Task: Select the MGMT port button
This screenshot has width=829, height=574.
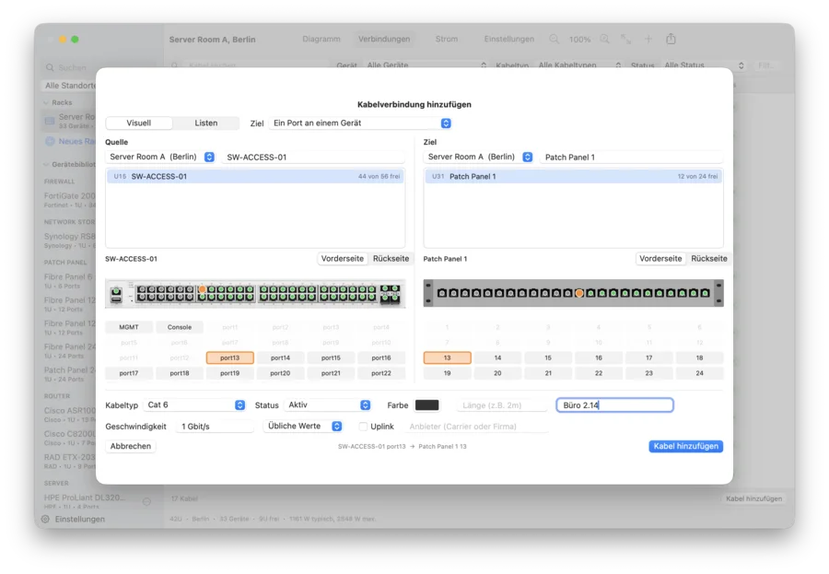Action: point(128,327)
